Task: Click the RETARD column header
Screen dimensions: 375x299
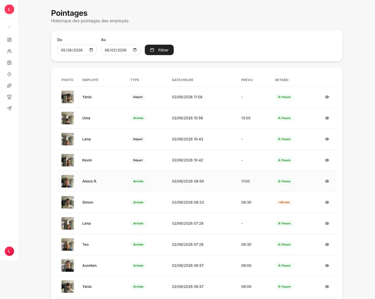Action: click(x=282, y=80)
